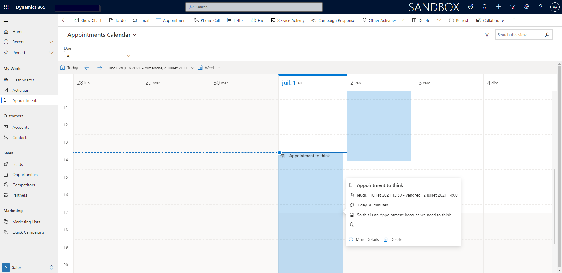Click the Search this view field
Viewport: 562px width, 273px height.
[x=519, y=35]
